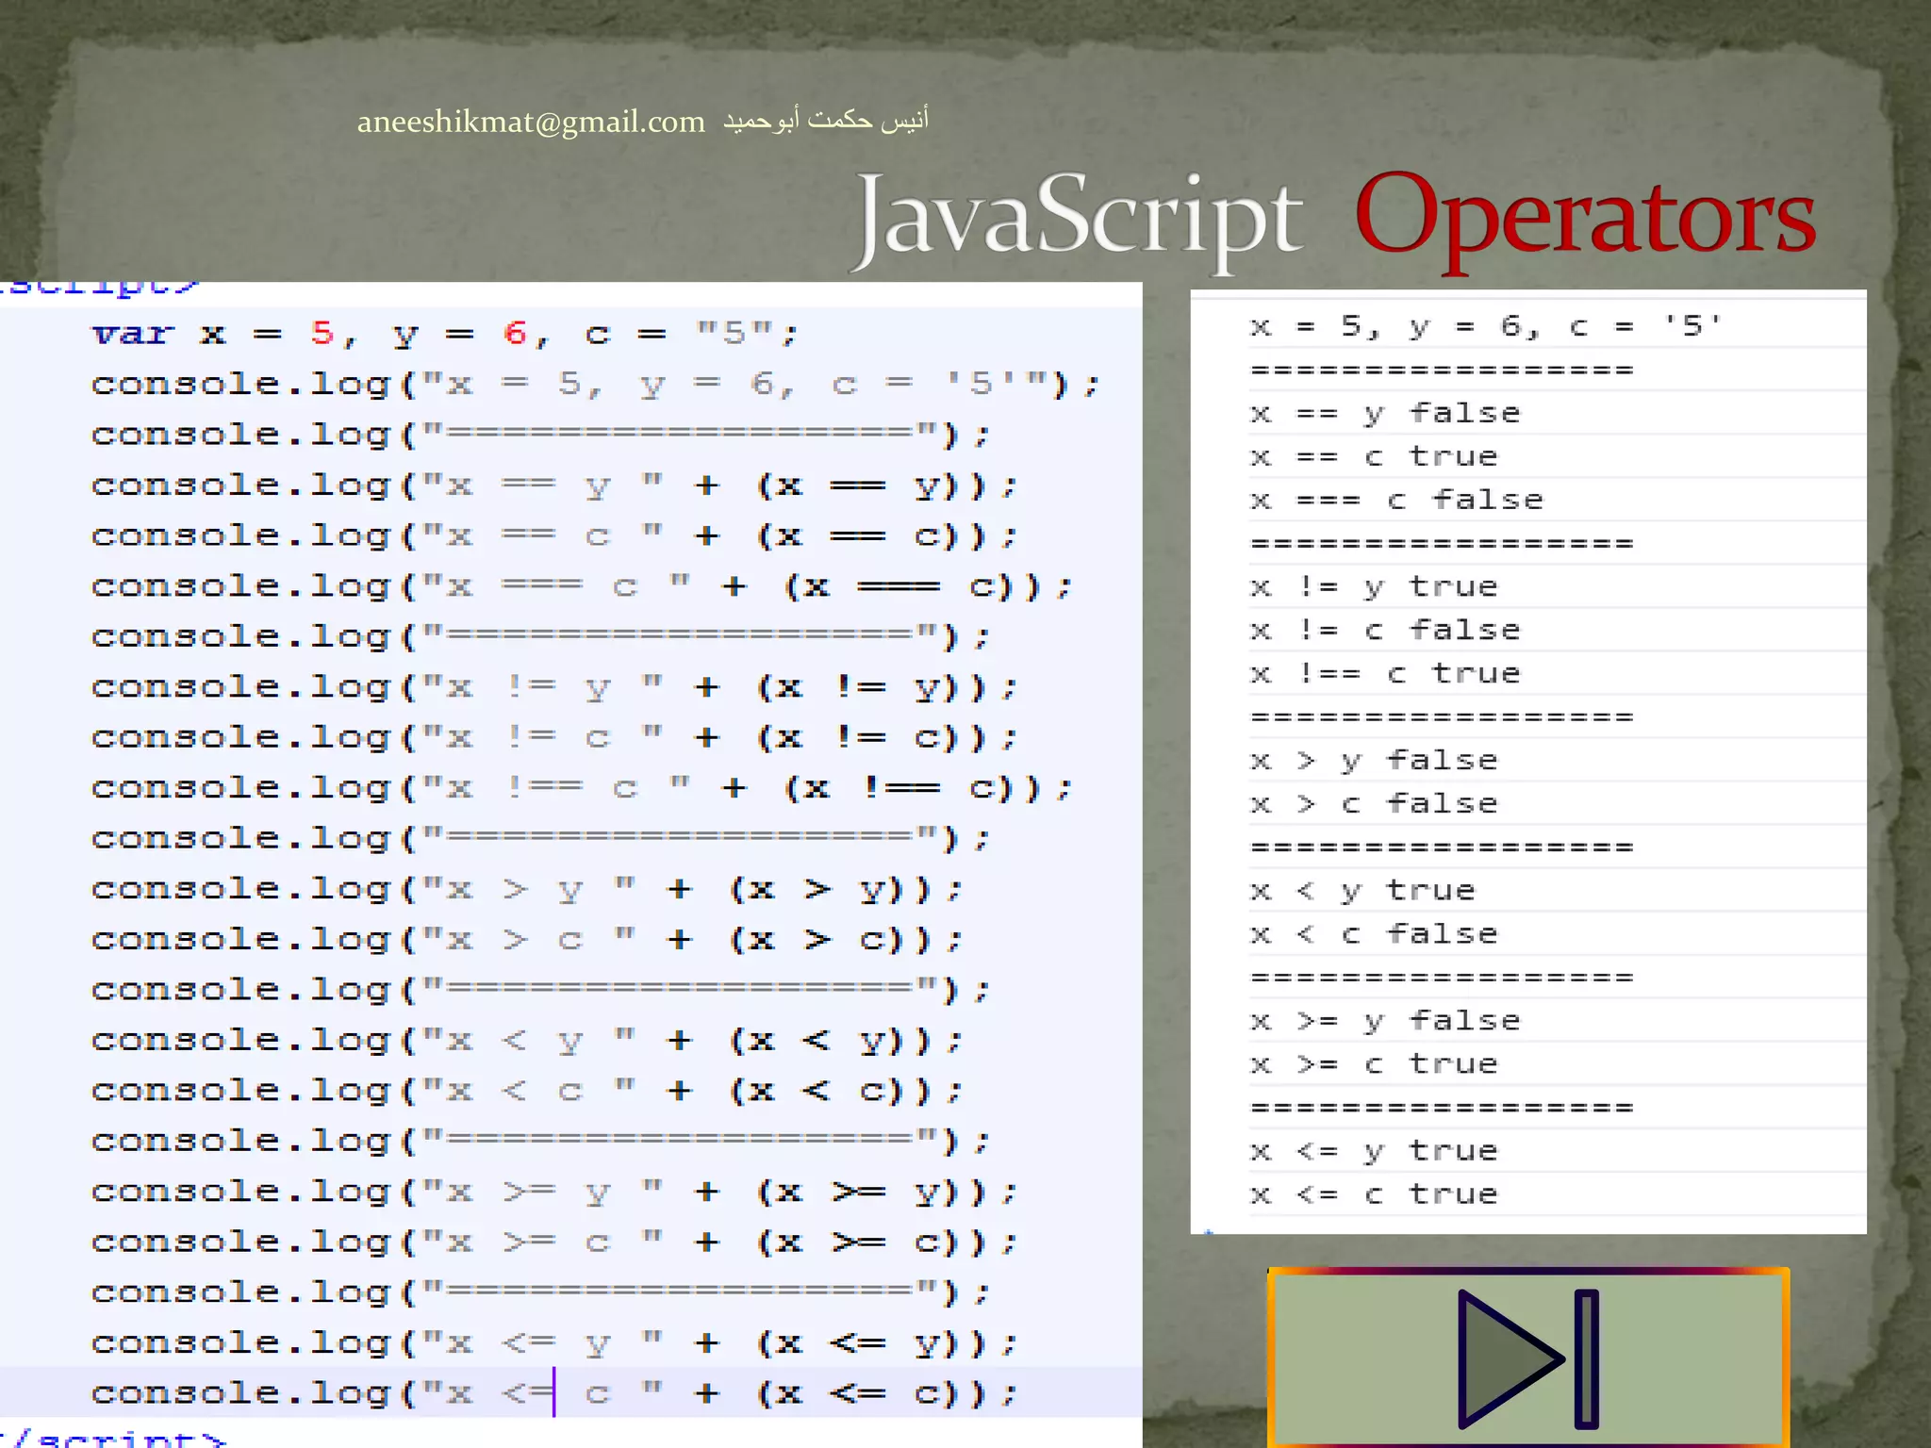Image resolution: width=1931 pixels, height=1448 pixels.
Task: Click the skip-forward next slide button
Action: (x=1527, y=1357)
